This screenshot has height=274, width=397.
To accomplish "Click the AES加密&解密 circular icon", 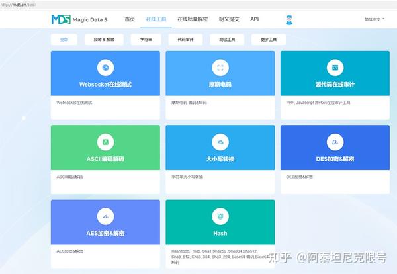I will (105, 216).
